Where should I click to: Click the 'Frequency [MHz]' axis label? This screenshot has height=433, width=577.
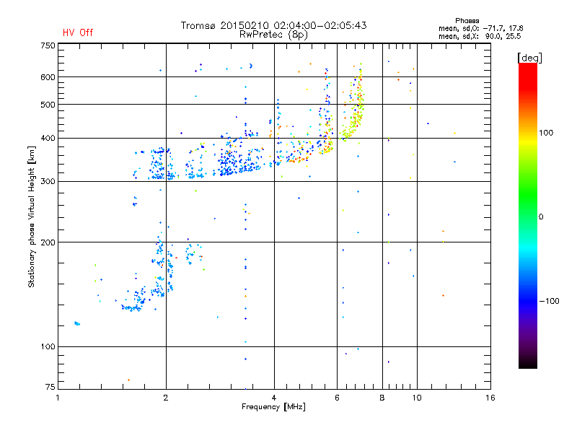point(273,407)
